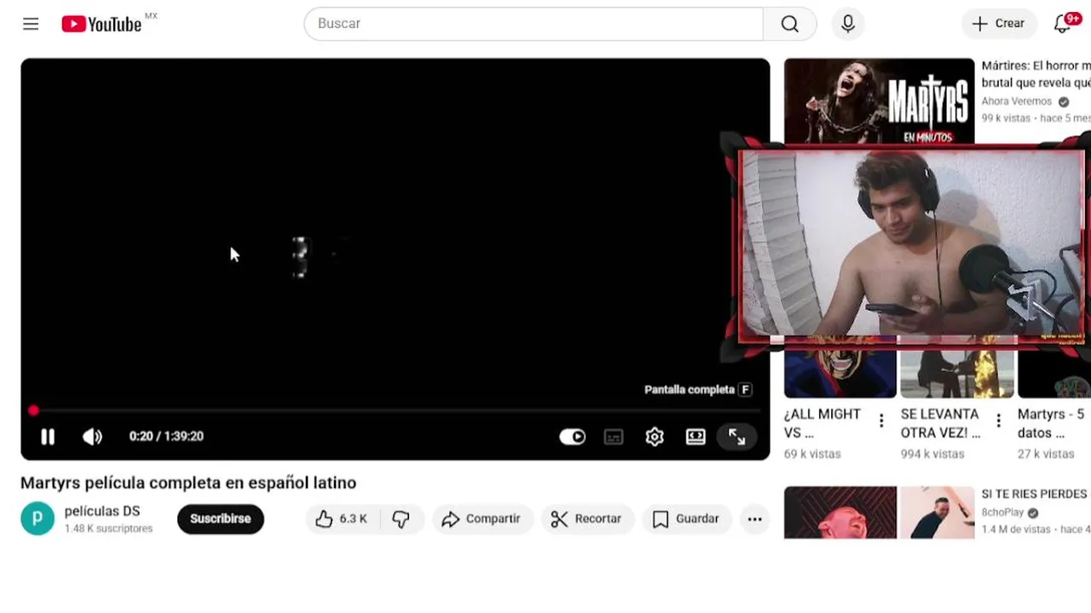The height and width of the screenshot is (613, 1091).
Task: Open the ALL MIGHT VS video thumbnail
Action: [x=840, y=368]
